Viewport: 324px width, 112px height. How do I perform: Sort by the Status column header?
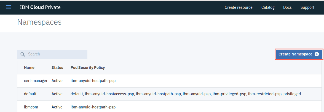coord(57,68)
